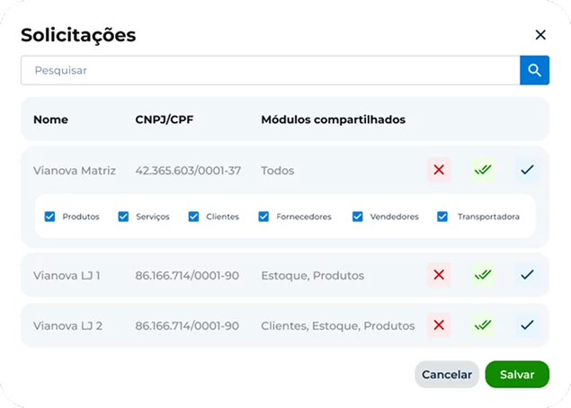Click the blue search magnifier button

click(x=534, y=70)
